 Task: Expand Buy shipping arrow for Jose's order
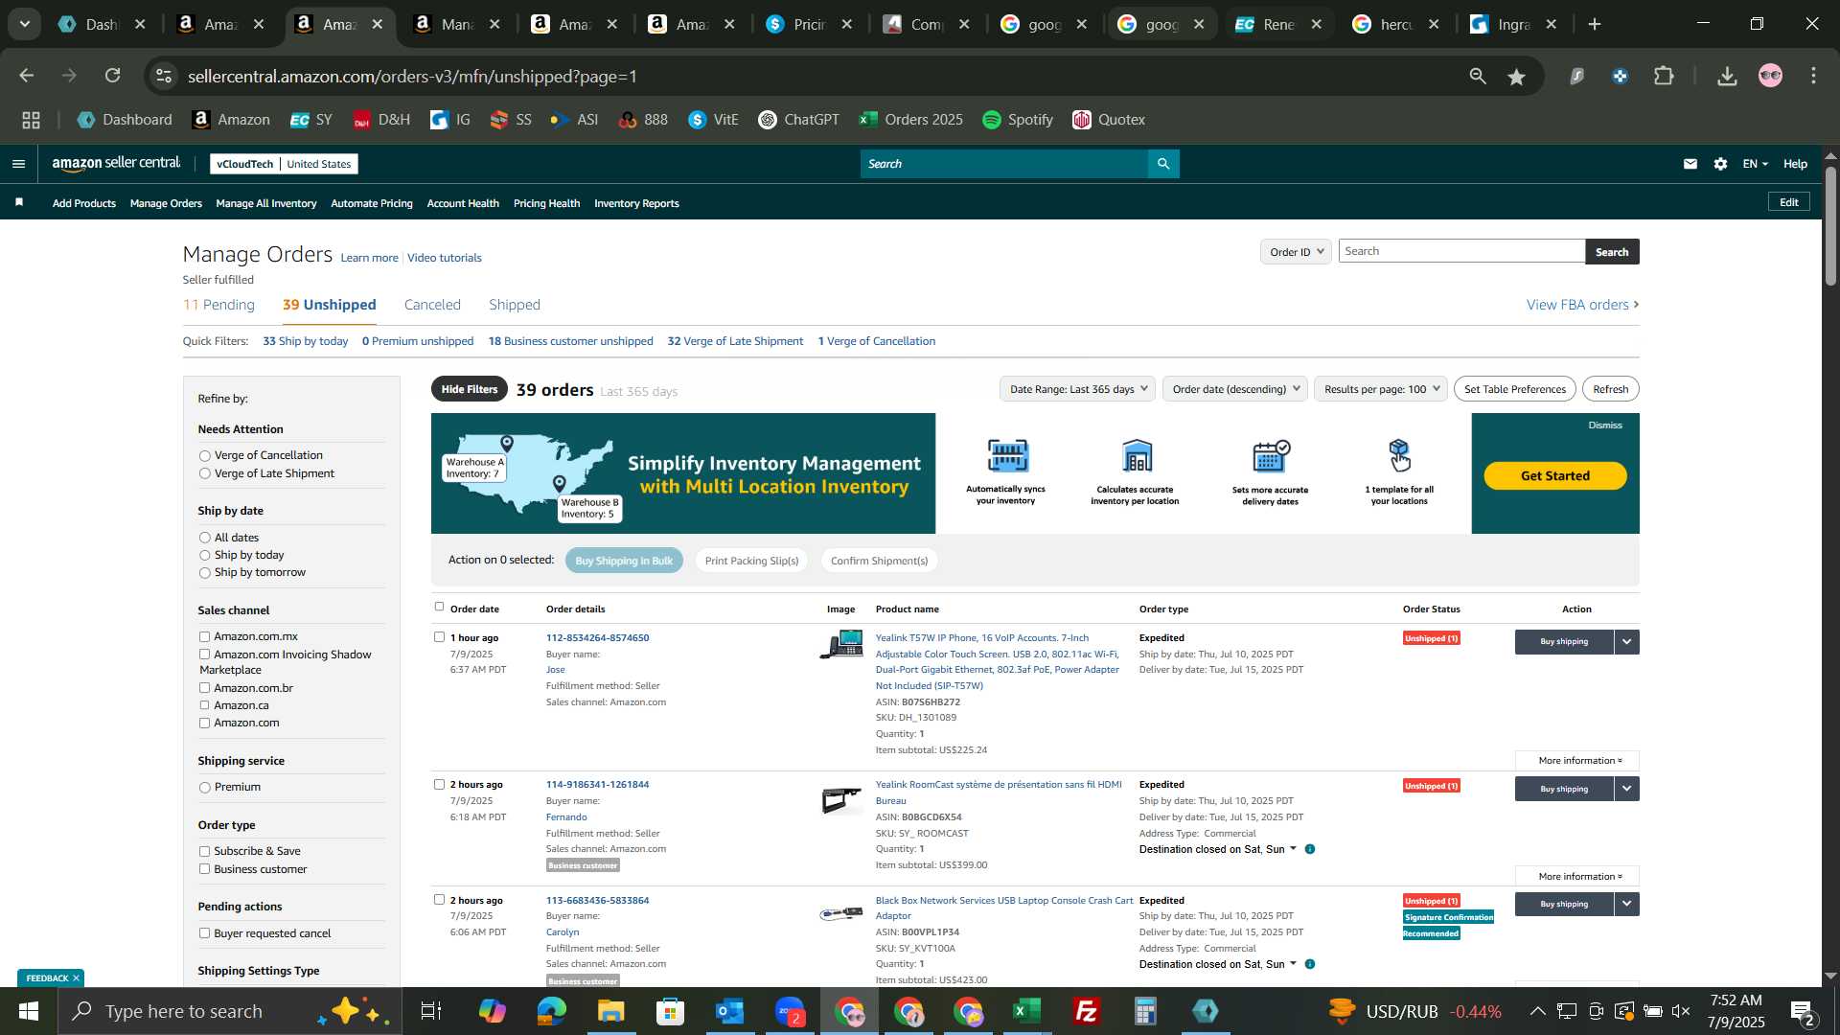[1627, 642]
